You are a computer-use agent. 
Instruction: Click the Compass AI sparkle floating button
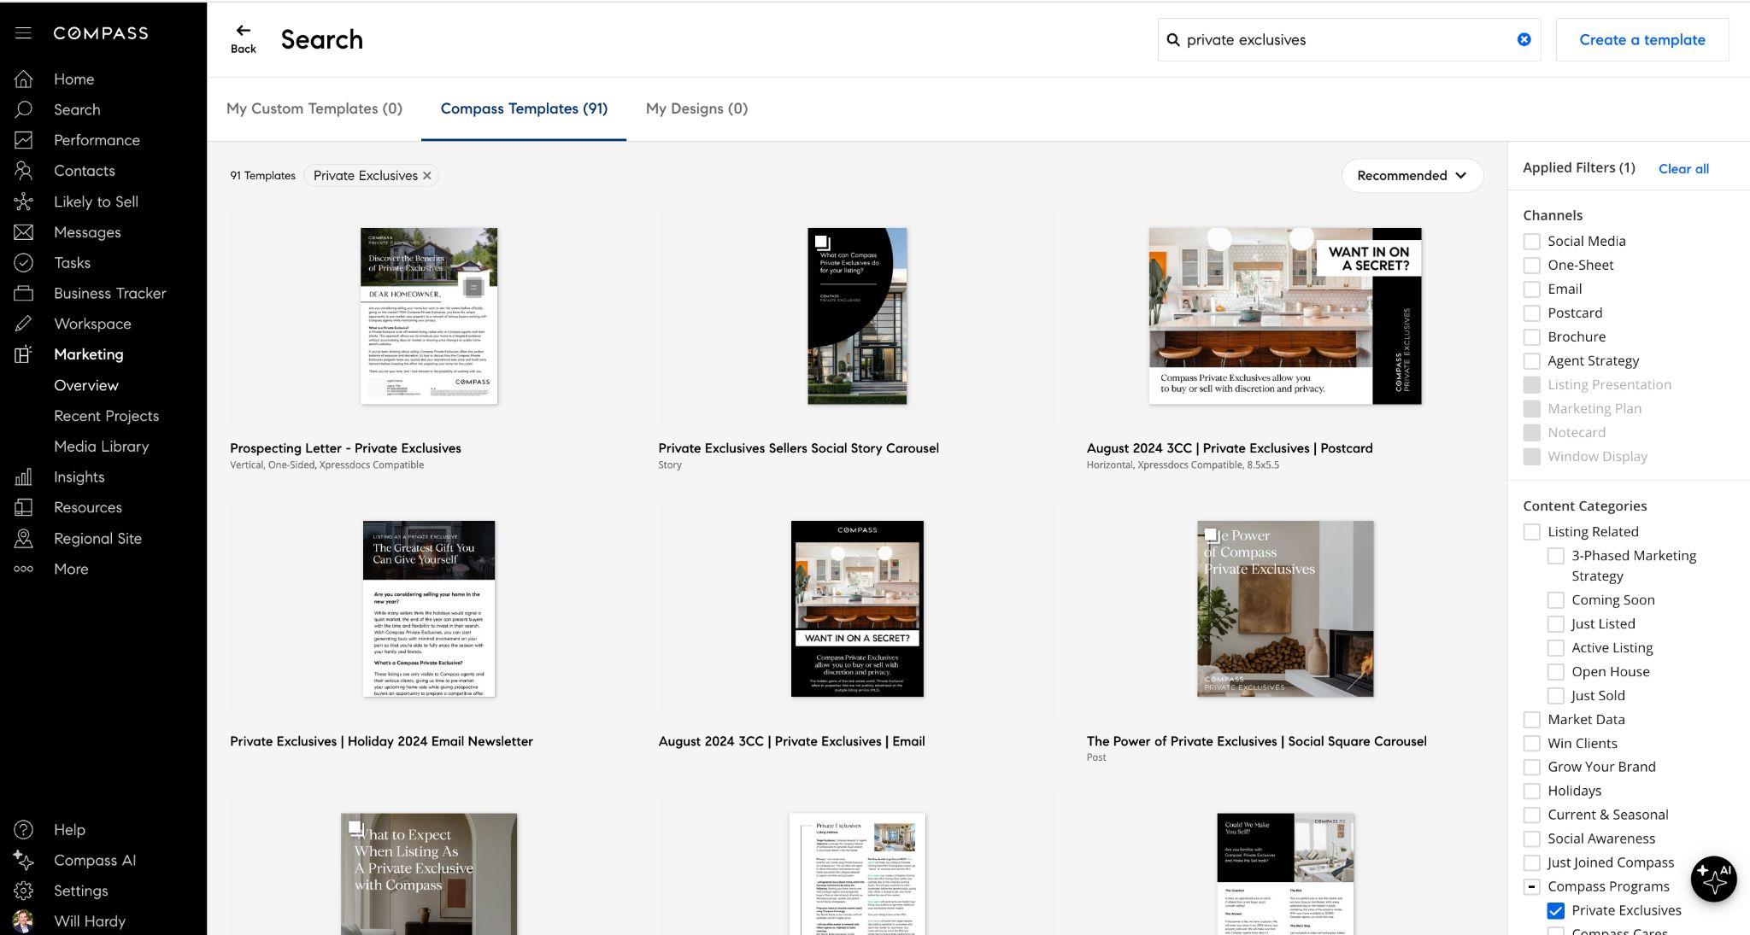[1713, 878]
